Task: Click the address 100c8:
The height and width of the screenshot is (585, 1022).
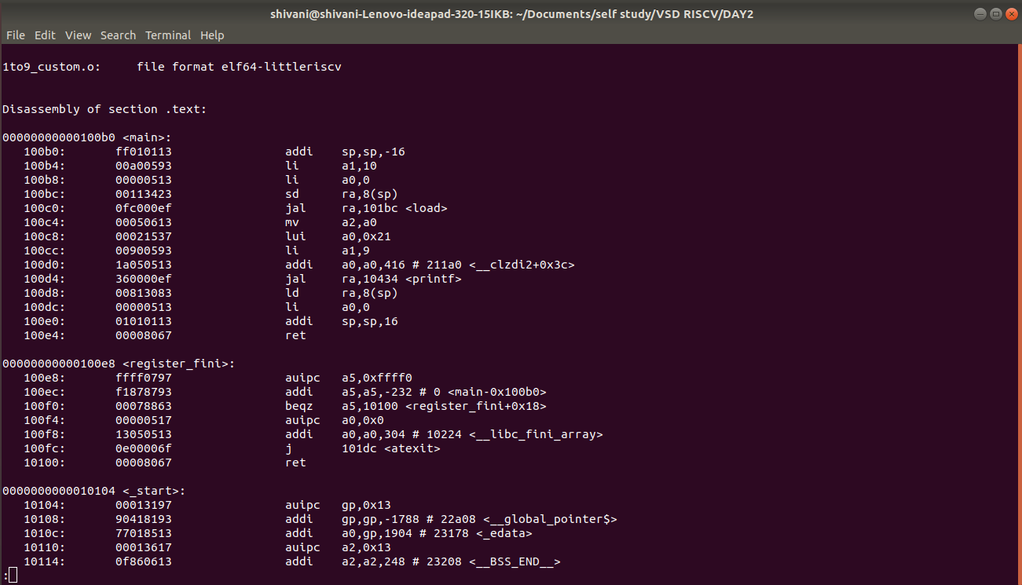Action: click(x=45, y=236)
